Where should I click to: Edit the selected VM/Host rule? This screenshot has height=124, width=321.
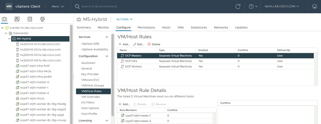139,44
